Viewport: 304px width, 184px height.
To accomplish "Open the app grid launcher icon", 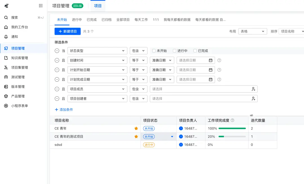I will coord(41,6).
